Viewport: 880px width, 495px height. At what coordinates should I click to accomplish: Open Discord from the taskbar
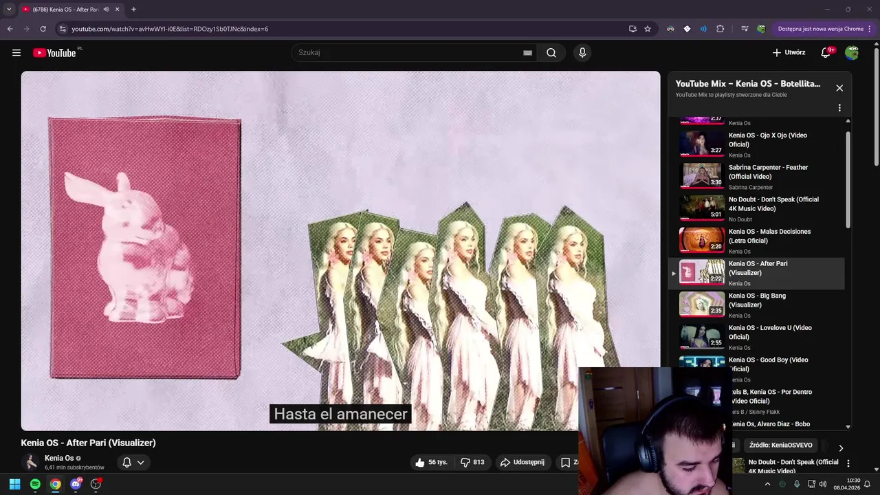coord(76,484)
